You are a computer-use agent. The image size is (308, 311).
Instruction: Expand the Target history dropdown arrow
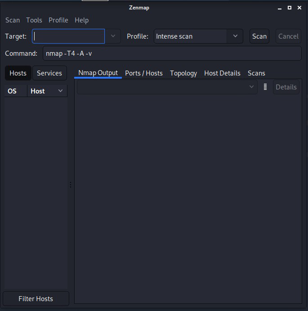(113, 36)
